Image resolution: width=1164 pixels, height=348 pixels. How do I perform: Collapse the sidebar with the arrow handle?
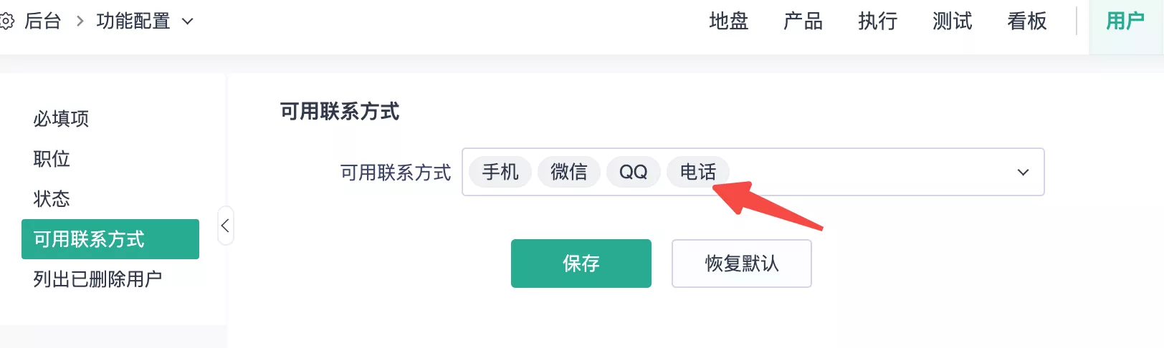pos(225,226)
